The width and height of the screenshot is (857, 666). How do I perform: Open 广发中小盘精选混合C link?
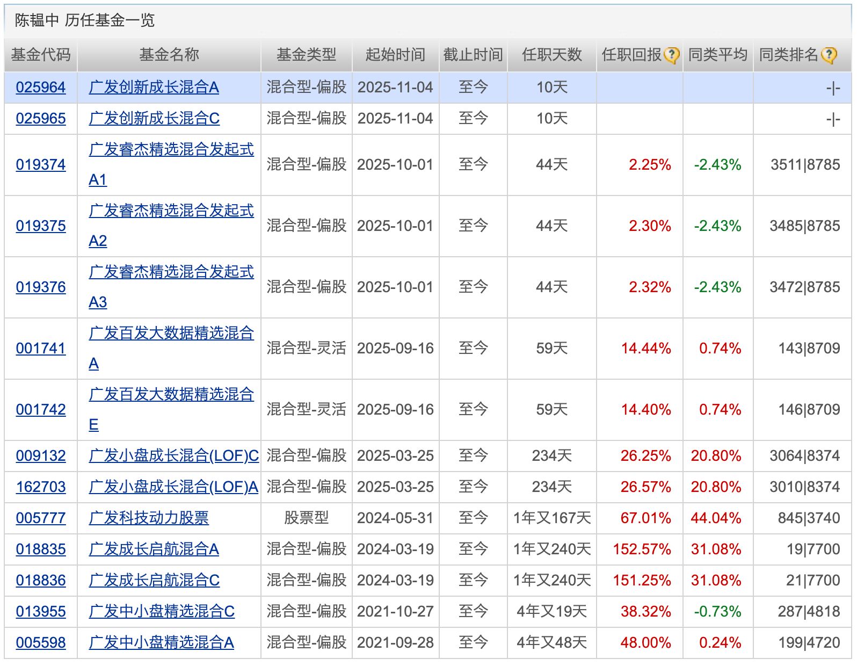(x=162, y=612)
